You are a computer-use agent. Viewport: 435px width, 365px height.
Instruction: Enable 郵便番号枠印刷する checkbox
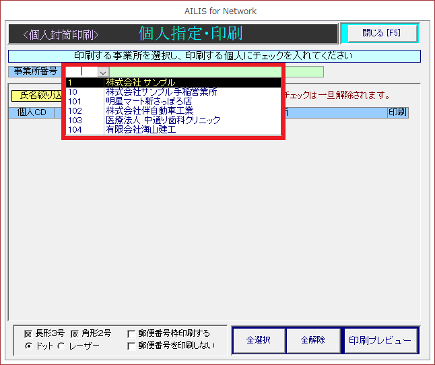pos(132,333)
